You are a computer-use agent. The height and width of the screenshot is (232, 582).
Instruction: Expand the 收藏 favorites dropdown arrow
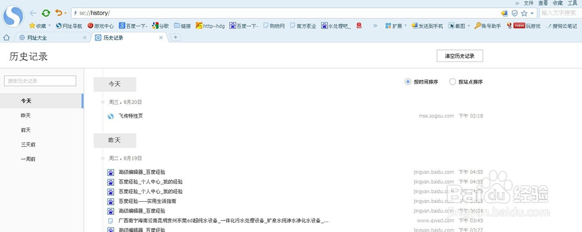click(x=49, y=26)
